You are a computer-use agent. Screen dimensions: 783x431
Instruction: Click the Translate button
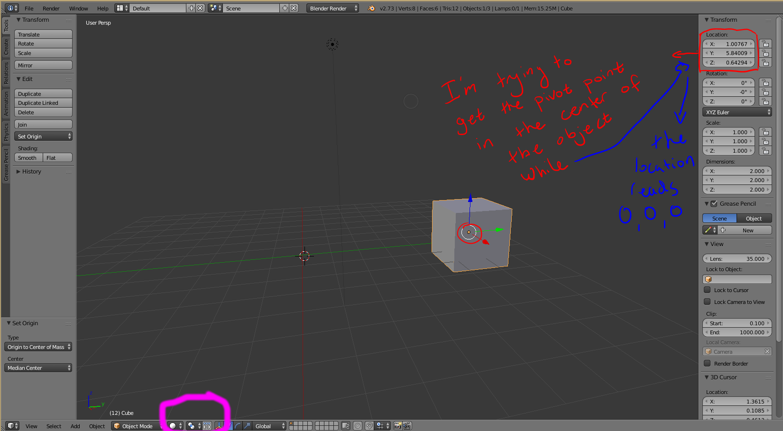[x=43, y=35]
